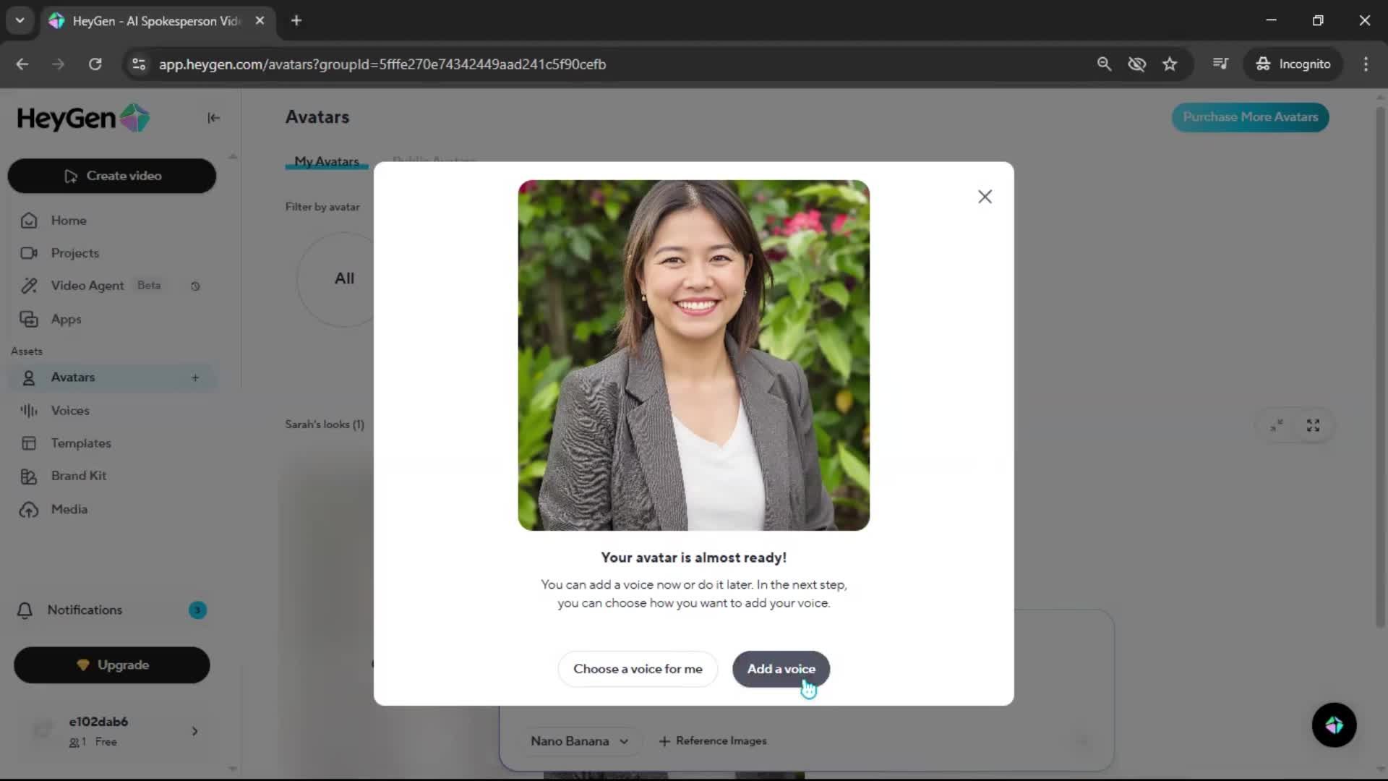Open Video Agent Beta
The width and height of the screenshot is (1388, 781).
coord(87,286)
